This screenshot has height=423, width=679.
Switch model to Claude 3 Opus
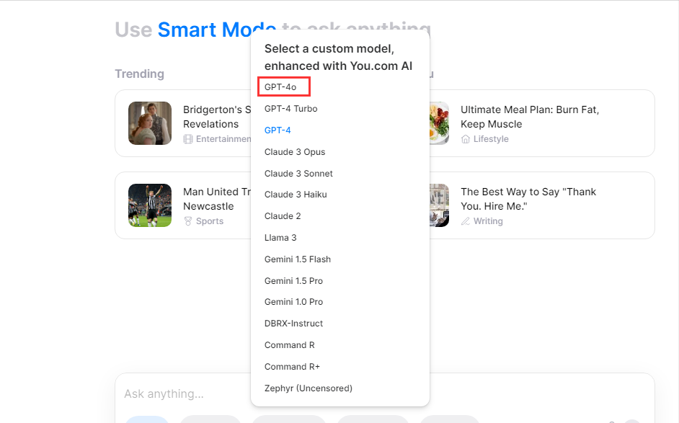tap(294, 152)
